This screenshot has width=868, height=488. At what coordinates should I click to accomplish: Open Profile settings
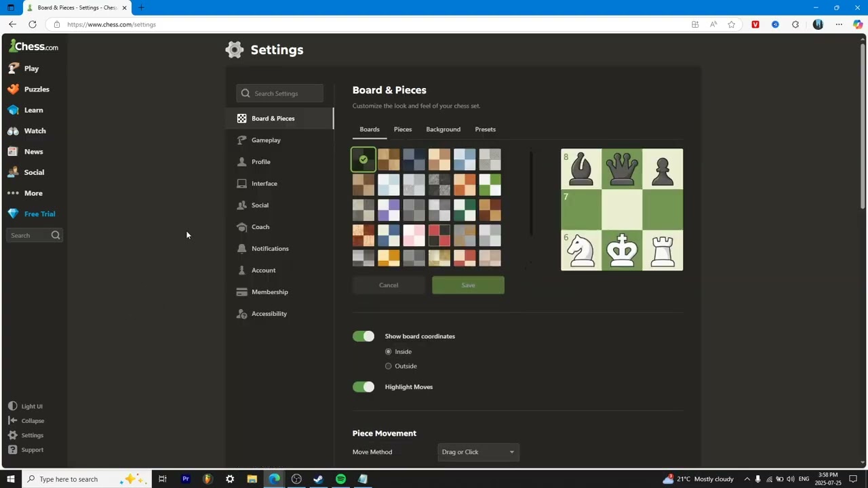point(279,162)
